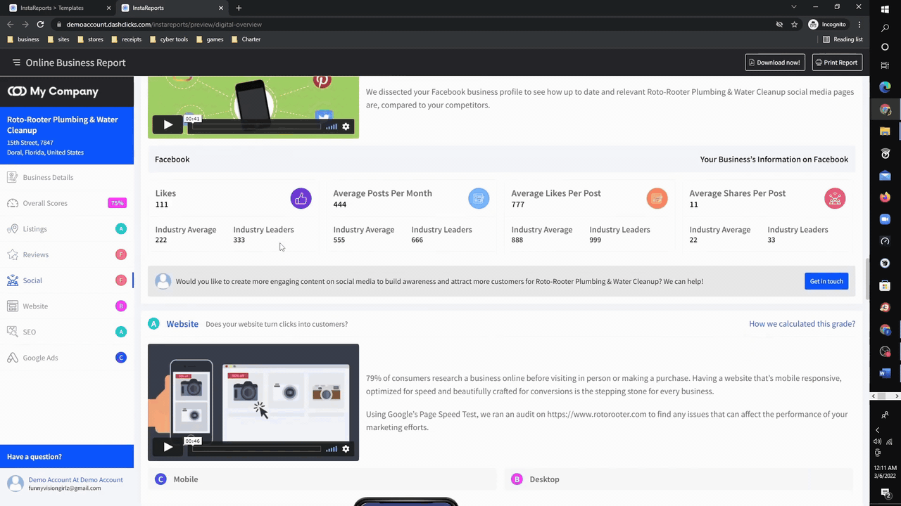901x506 pixels.
Task: Open settings gear on the social video
Action: (346, 126)
